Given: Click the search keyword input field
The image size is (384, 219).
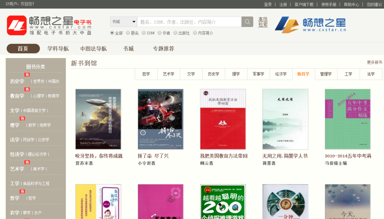Looking at the screenshot, I should tap(189, 22).
